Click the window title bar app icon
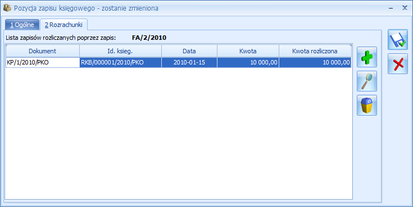 coord(7,8)
